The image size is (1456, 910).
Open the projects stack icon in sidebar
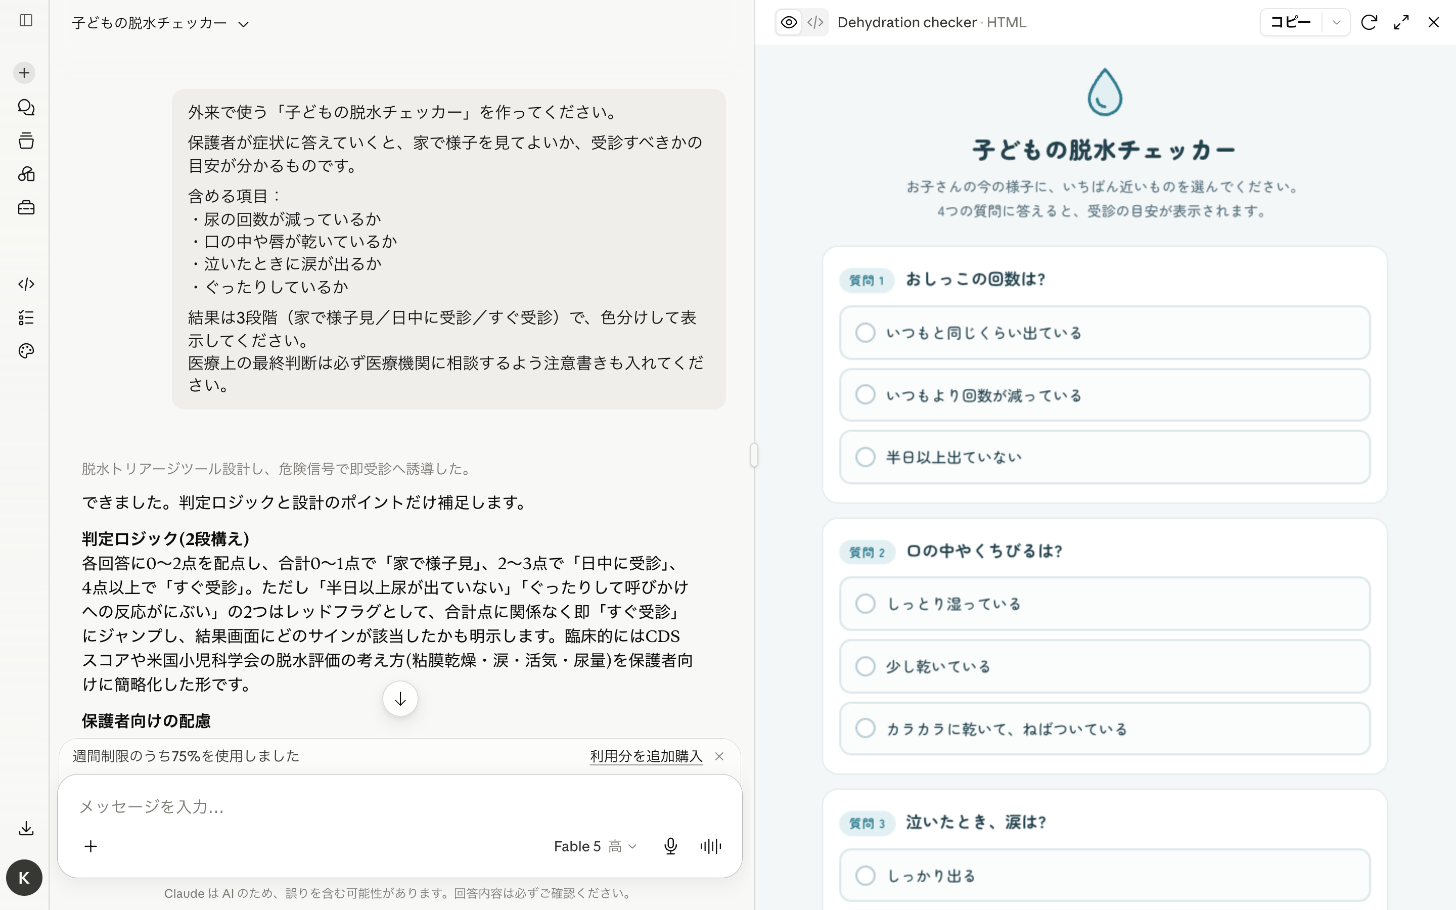[x=26, y=141]
